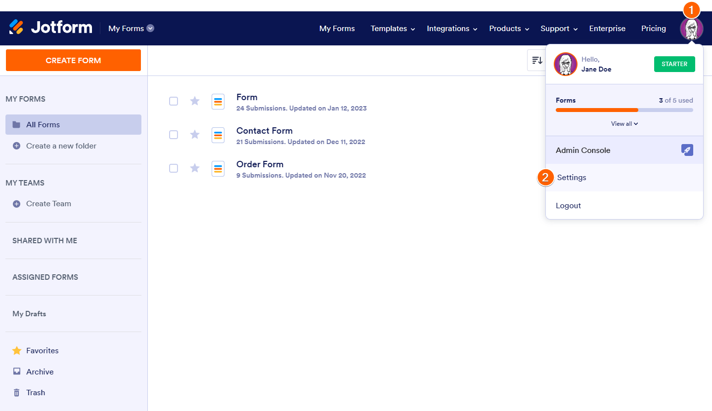The height and width of the screenshot is (411, 712).
Task: Open the Enterprise menu item
Action: 607,29
